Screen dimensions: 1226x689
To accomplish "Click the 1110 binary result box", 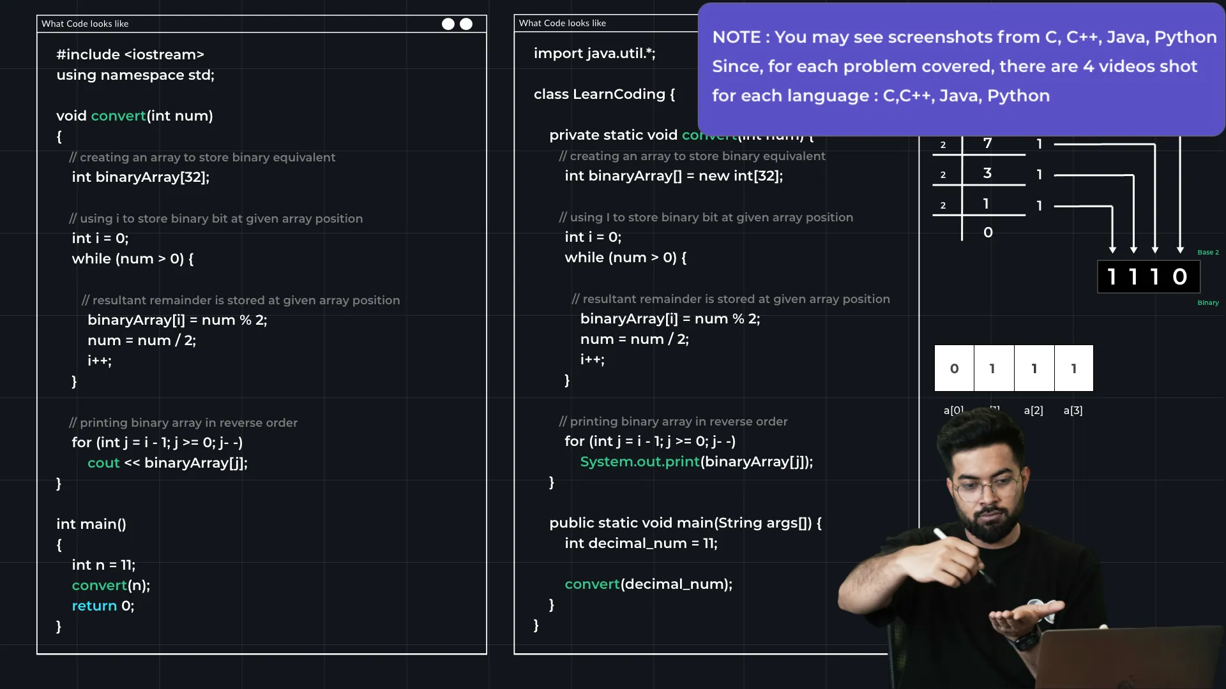I will pos(1148,276).
